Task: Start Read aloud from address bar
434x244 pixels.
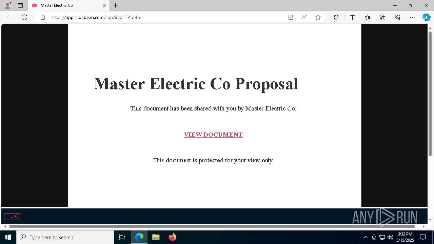Action: point(304,17)
